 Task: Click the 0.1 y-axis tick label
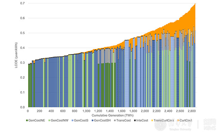click(23, 92)
